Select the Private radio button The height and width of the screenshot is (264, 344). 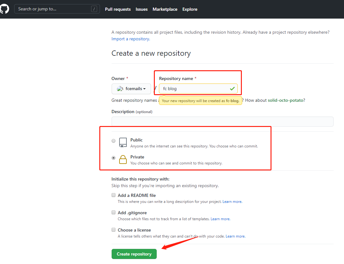(114, 158)
